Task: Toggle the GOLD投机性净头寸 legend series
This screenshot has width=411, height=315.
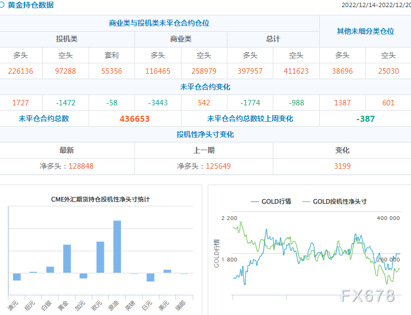Action: coord(334,201)
